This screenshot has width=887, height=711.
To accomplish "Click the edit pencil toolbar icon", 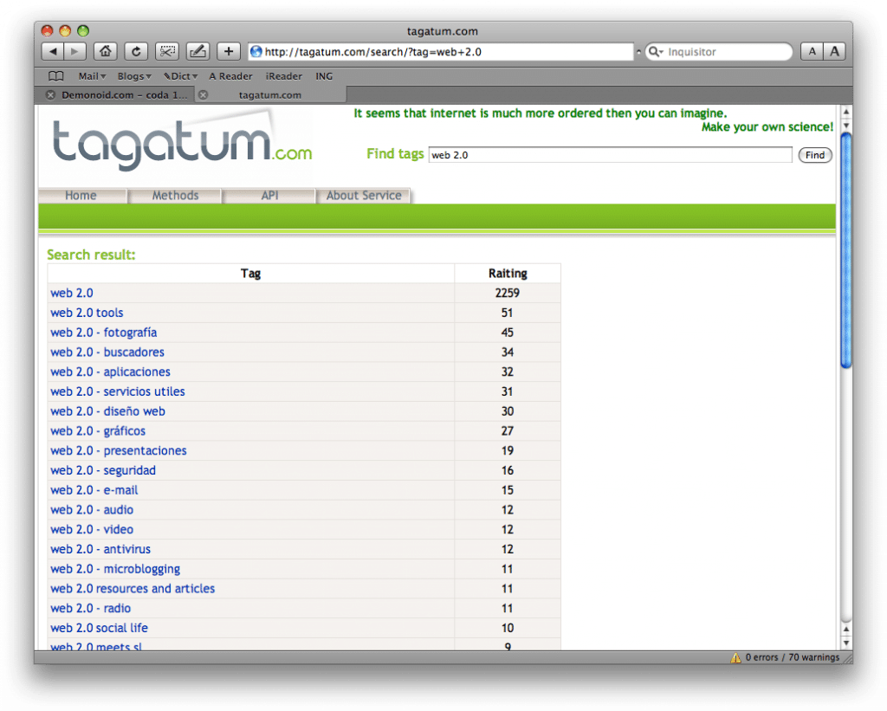I will coord(197,51).
